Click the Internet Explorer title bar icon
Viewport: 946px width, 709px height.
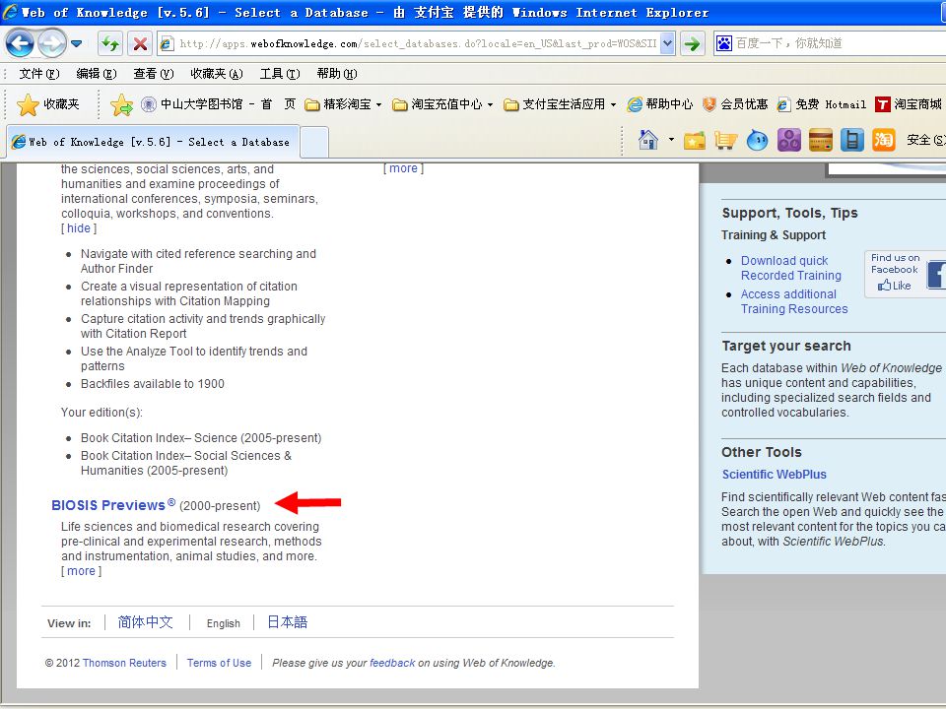click(x=10, y=12)
